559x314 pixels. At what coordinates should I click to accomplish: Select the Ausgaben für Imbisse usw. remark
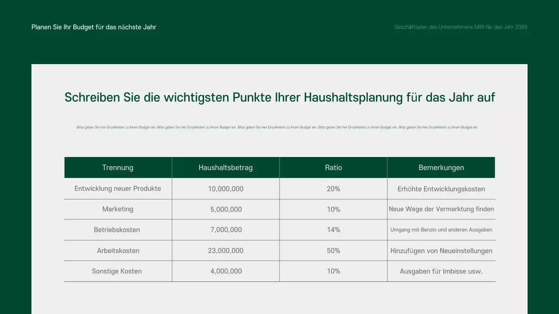(x=441, y=271)
